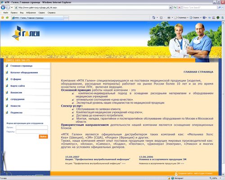Screen dimensions: 225x180
Task: Click the Live Search input box
Action: click(x=200, y=7)
